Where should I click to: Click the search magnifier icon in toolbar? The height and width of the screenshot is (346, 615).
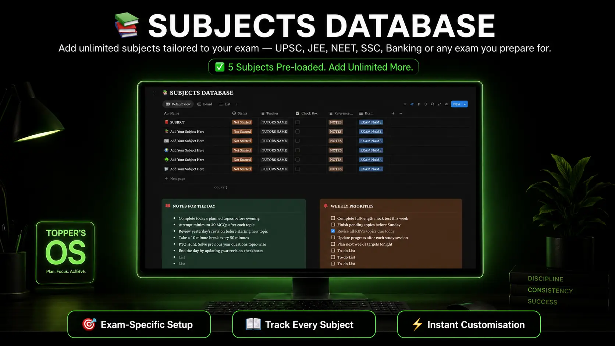click(x=433, y=104)
